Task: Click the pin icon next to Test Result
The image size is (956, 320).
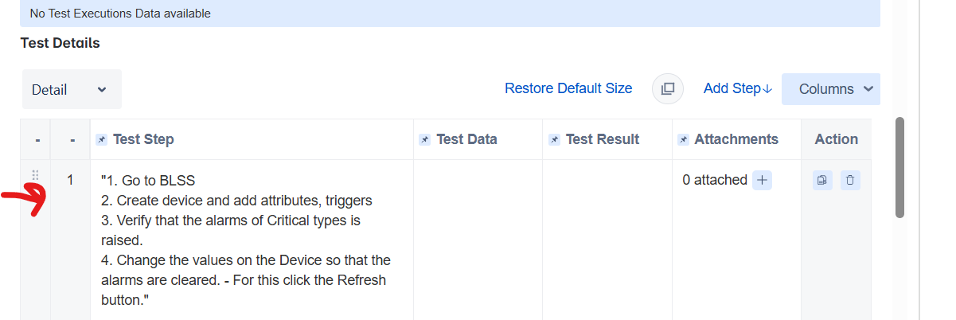Action: click(555, 140)
